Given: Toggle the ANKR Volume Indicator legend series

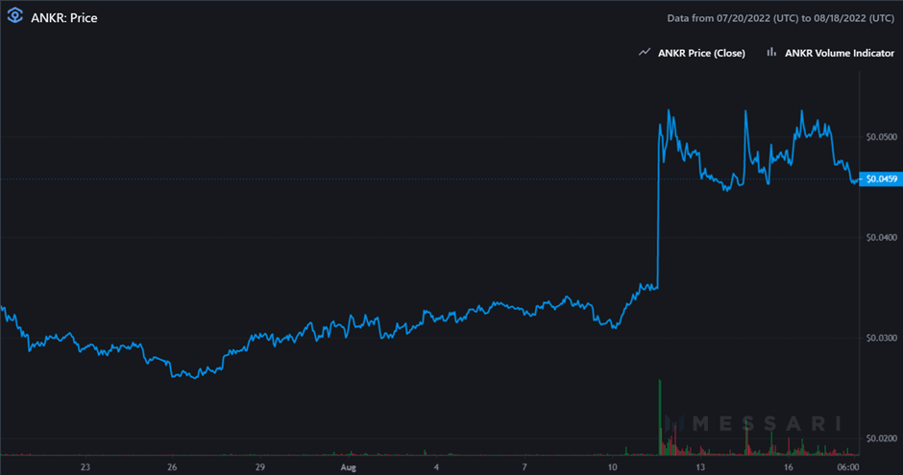Looking at the screenshot, I should [839, 53].
